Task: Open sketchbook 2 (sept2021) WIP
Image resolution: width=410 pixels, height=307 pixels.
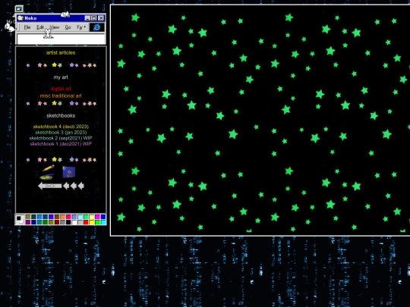Action: [x=61, y=138]
